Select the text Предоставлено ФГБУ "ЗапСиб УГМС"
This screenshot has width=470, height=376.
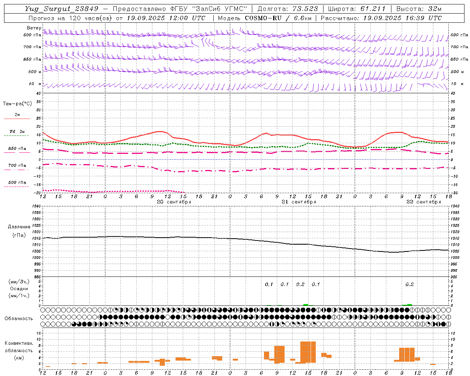pyautogui.click(x=180, y=9)
